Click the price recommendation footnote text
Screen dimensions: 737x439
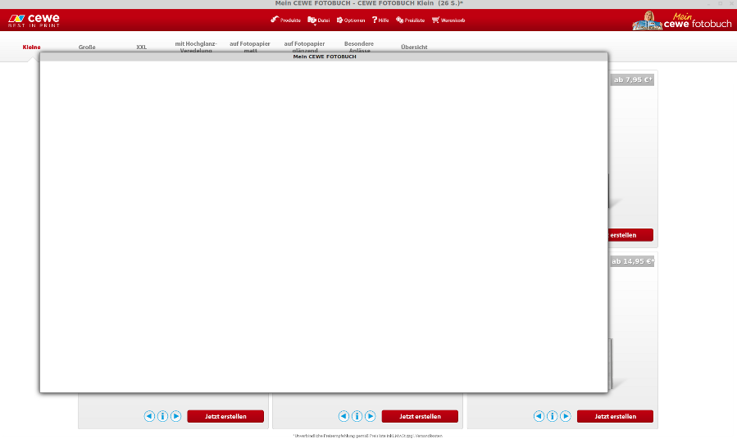pyautogui.click(x=367, y=436)
